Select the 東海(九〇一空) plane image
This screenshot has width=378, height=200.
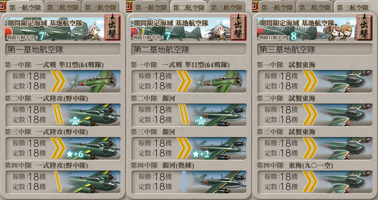click(x=345, y=182)
